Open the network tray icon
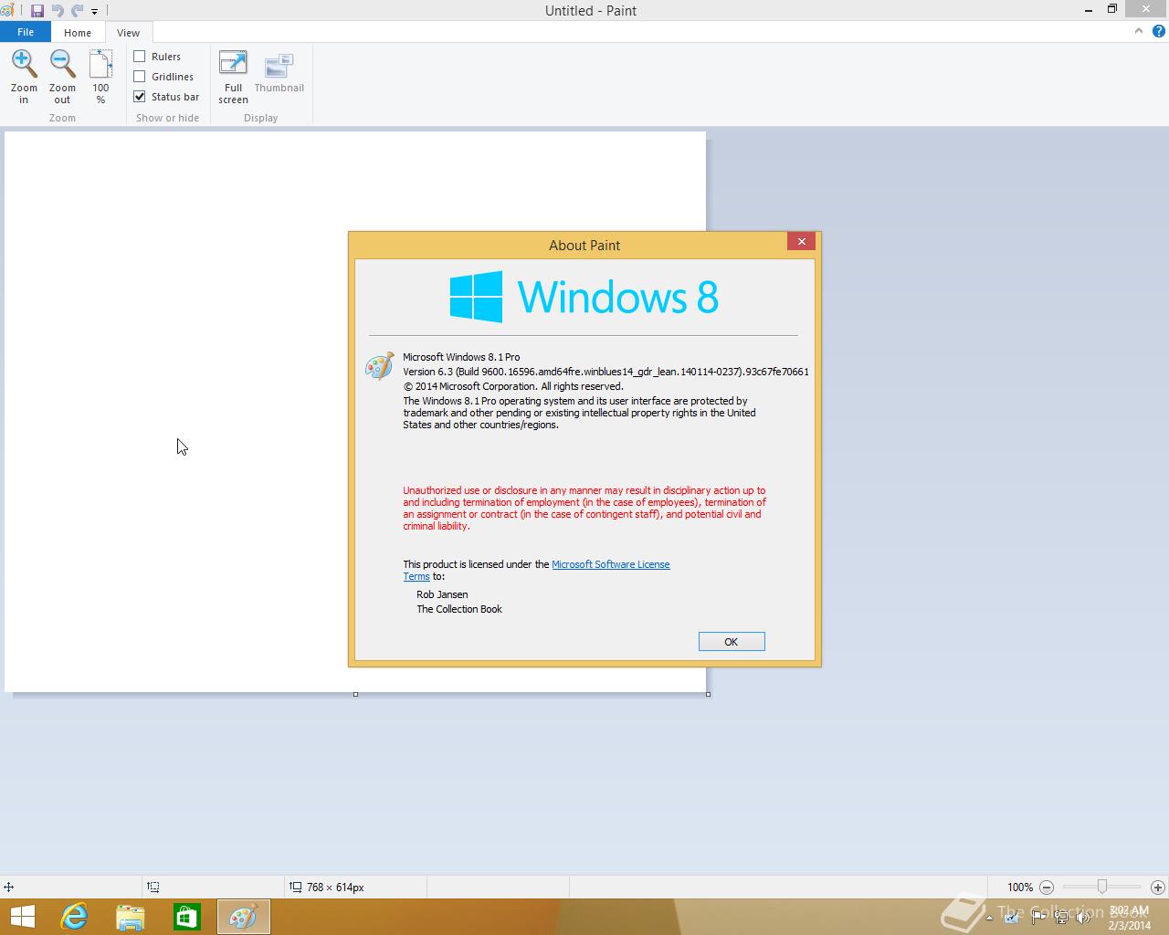The image size is (1169, 935). [x=1062, y=918]
